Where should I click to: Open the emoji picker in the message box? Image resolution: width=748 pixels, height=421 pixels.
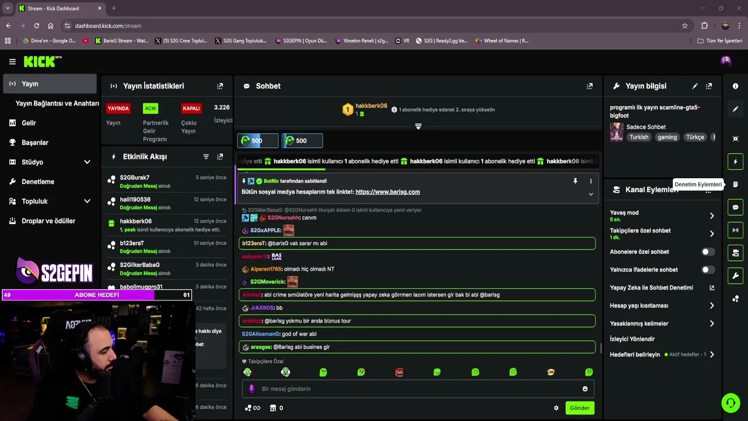(585, 389)
